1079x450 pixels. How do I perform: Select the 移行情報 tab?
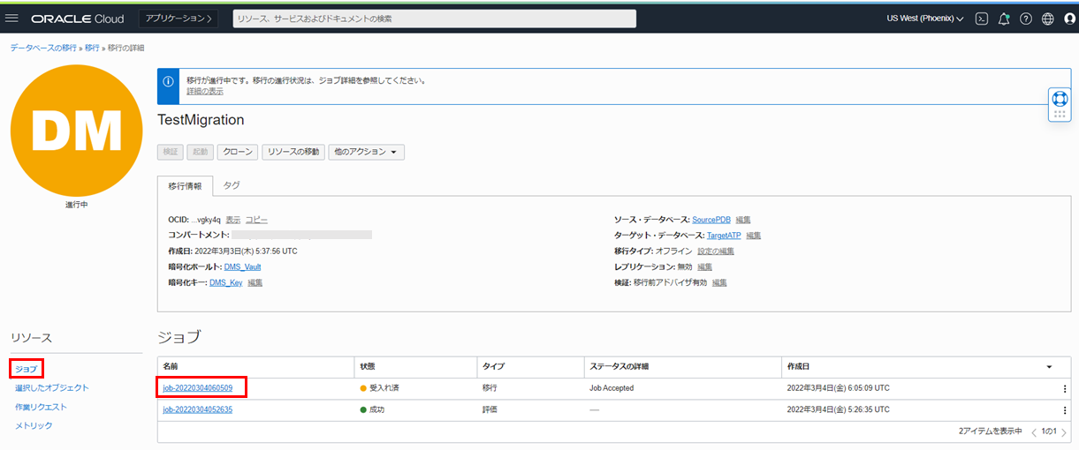(186, 186)
